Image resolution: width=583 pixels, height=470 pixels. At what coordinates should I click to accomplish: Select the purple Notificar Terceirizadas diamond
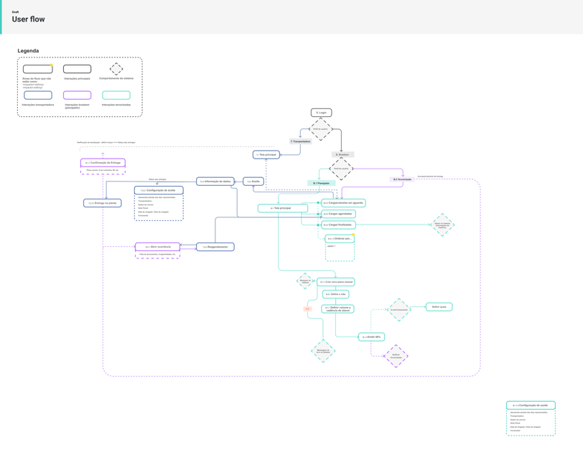pos(396,356)
